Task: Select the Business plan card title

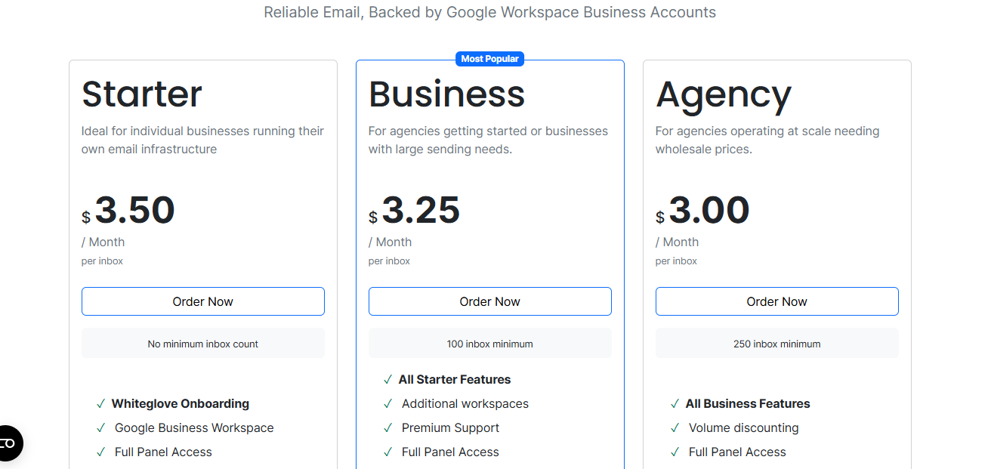Action: pos(446,94)
